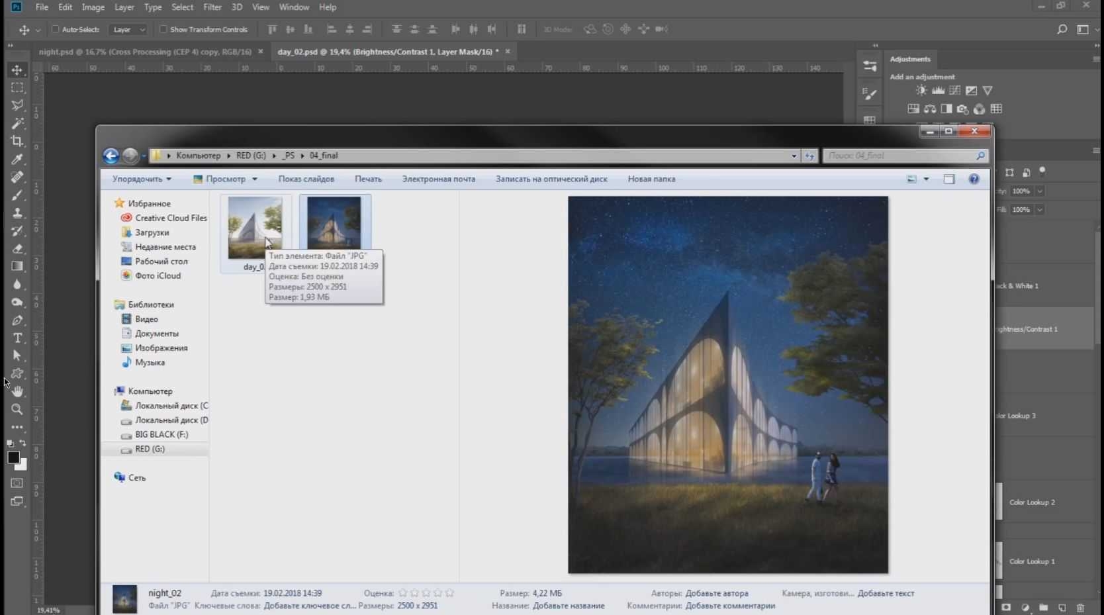This screenshot has height=615, width=1104.
Task: Select the Hand tool
Action: pos(17,391)
